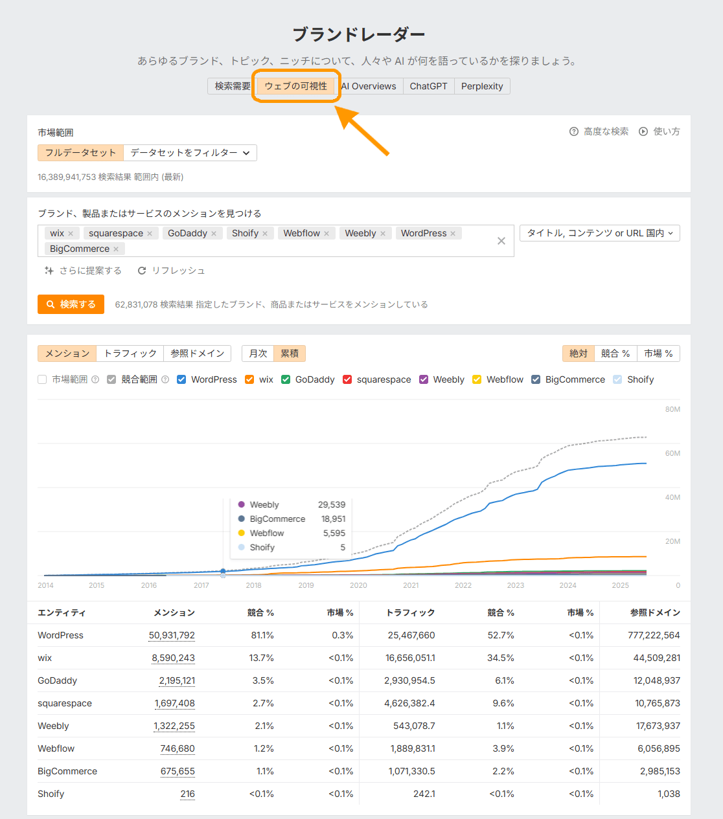The image size is (723, 819).
Task: Remove the GoDaddy tag with its x icon
Action: [214, 234]
